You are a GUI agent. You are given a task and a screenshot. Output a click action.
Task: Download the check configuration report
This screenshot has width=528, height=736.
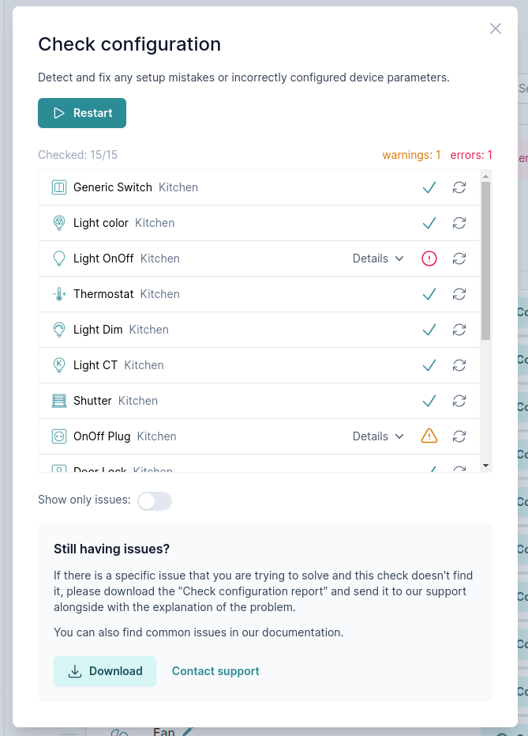click(105, 671)
